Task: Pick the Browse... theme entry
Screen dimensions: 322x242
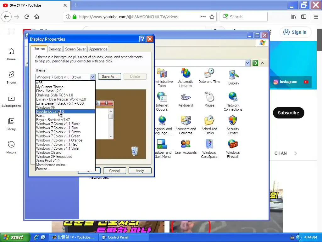Action: 65,169
